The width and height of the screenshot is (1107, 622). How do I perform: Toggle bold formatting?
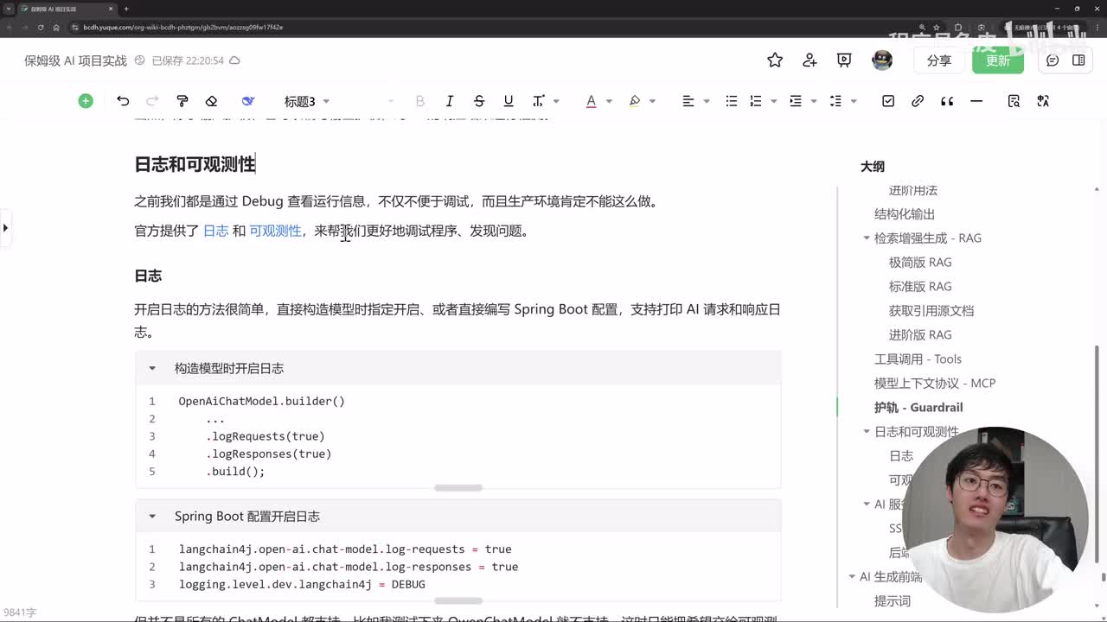coord(420,101)
